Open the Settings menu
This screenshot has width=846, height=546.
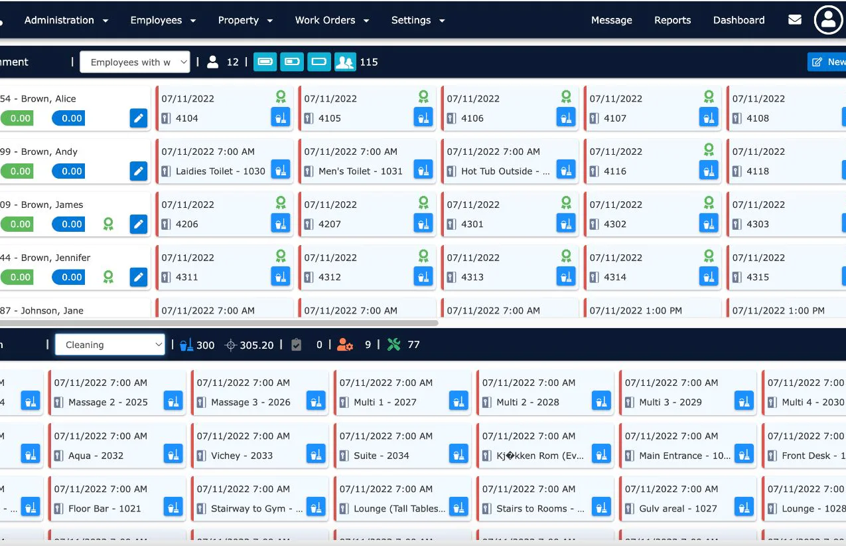click(x=418, y=20)
